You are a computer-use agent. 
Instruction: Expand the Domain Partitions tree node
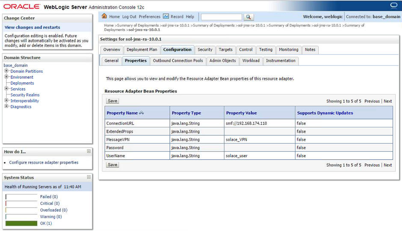[x=7, y=71]
